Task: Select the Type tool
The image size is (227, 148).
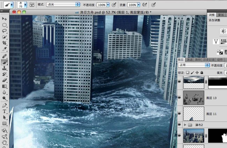Action: [5, 111]
